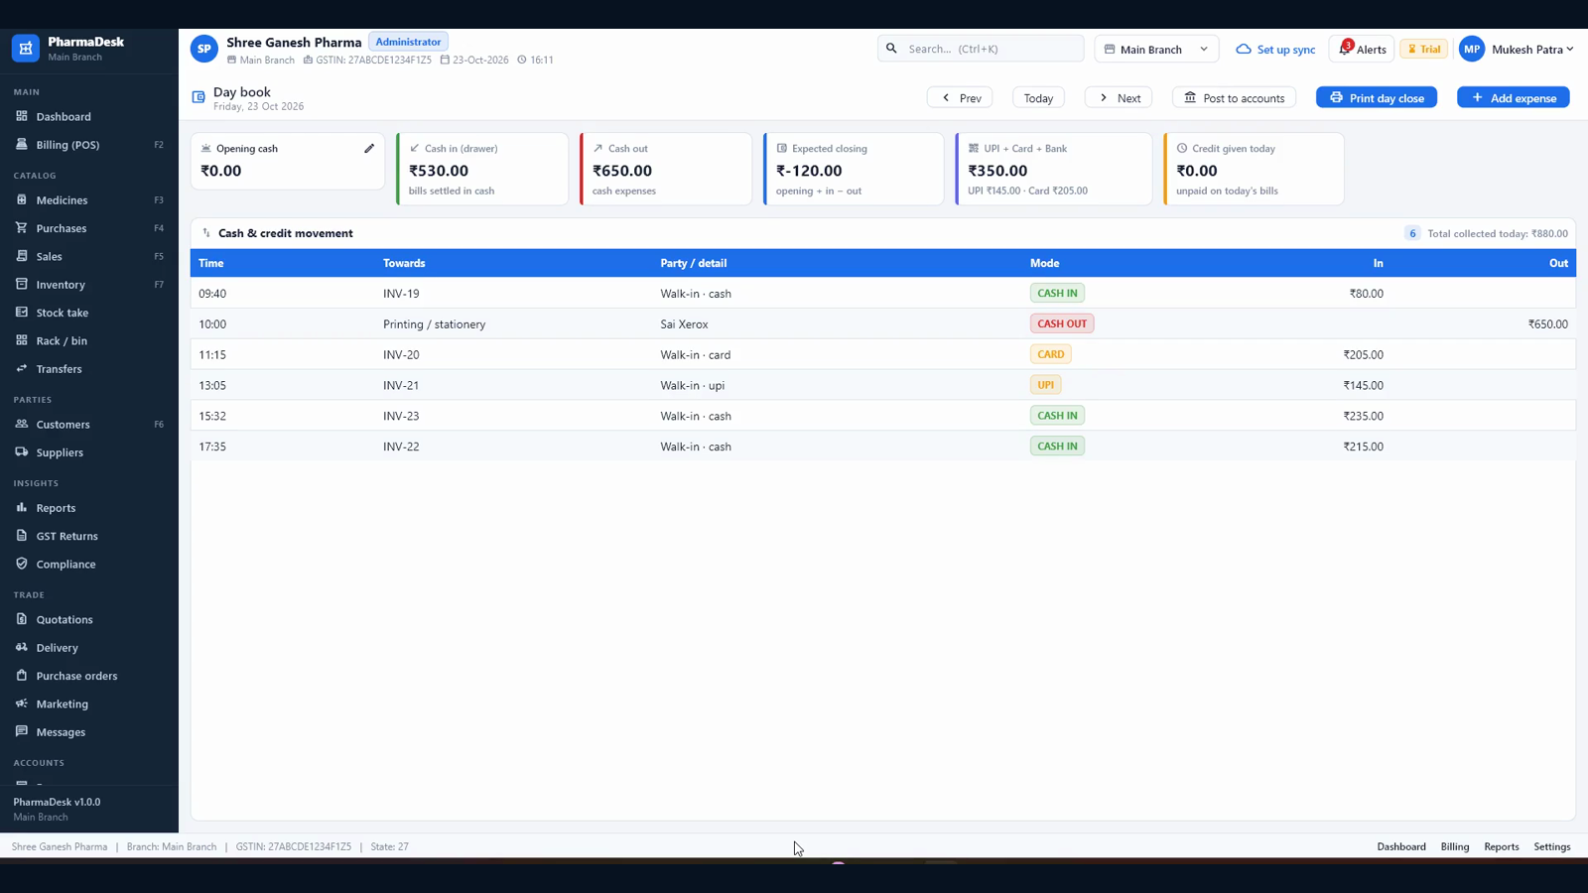Click the CASH OUT mode badge
This screenshot has height=893, width=1588.
click(1062, 323)
